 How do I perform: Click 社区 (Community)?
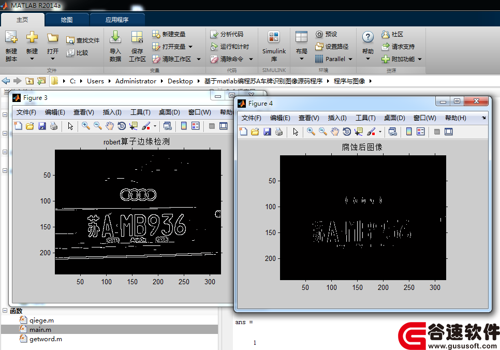coord(392,34)
